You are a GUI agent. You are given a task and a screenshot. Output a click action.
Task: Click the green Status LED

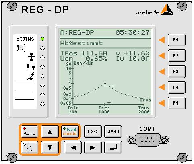pyautogui.click(x=42, y=39)
